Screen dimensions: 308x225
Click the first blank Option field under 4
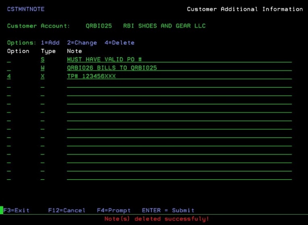9,85
